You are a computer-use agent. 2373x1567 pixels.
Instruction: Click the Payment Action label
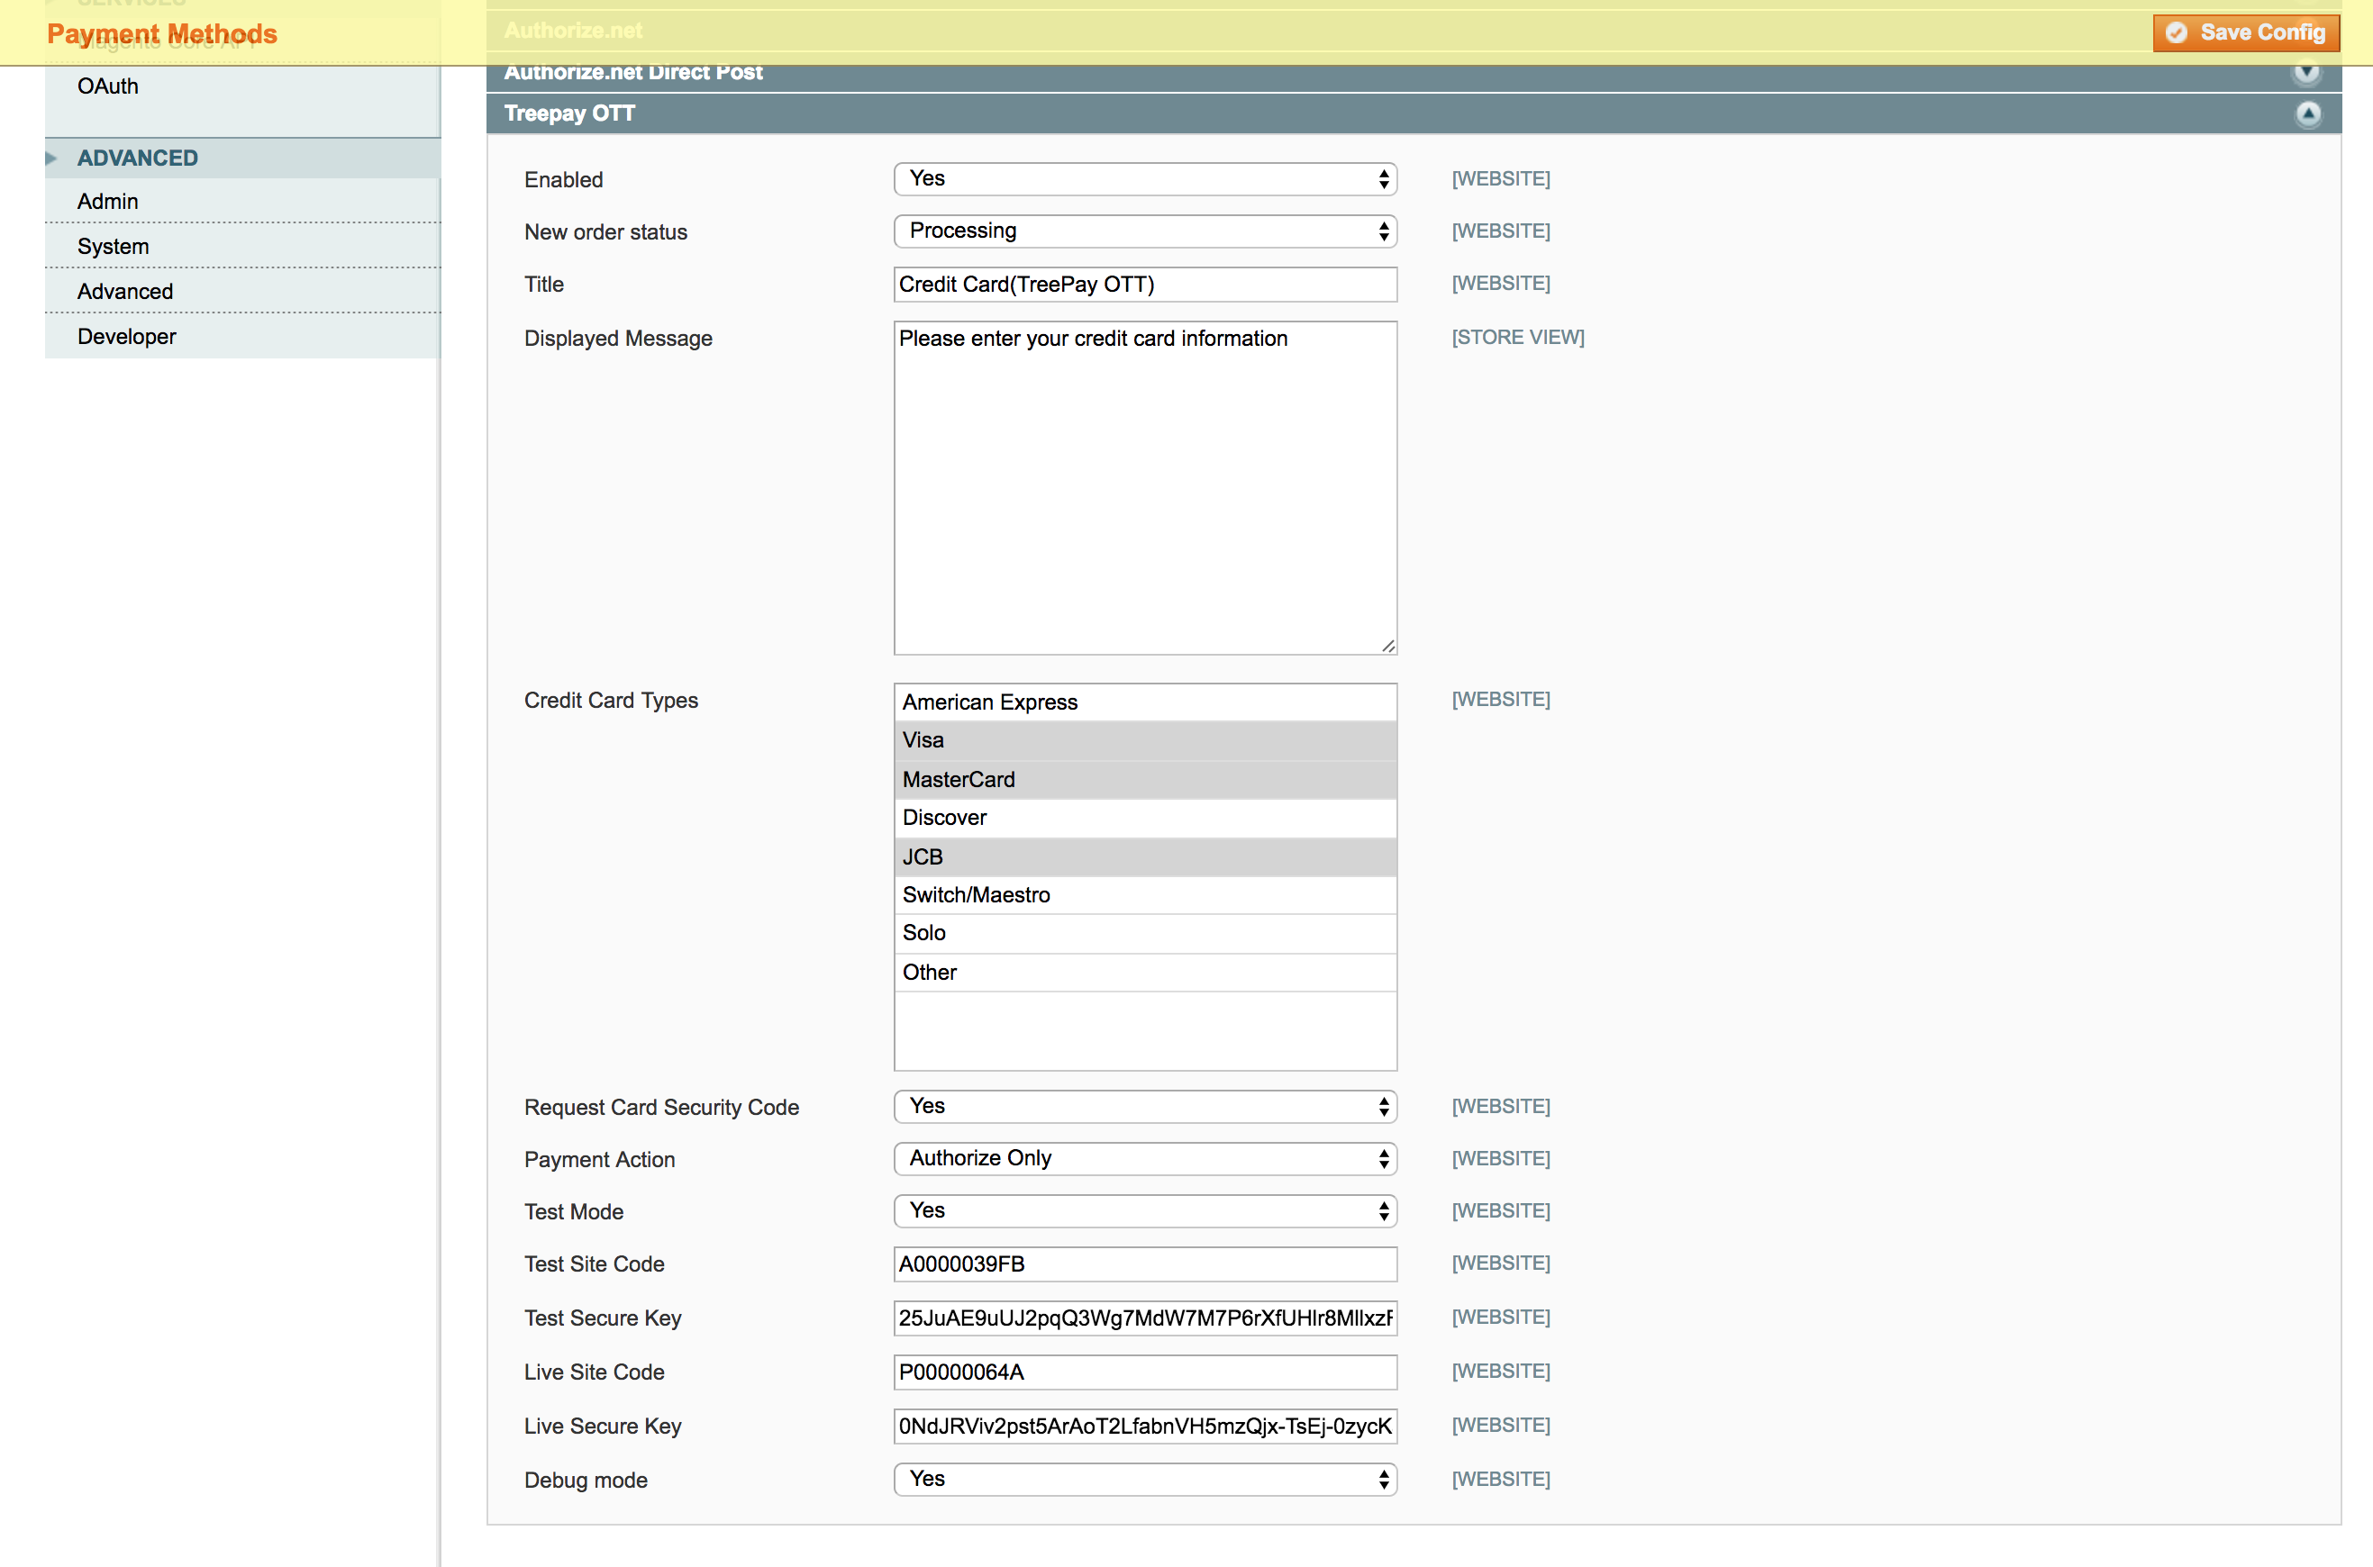click(x=600, y=1159)
